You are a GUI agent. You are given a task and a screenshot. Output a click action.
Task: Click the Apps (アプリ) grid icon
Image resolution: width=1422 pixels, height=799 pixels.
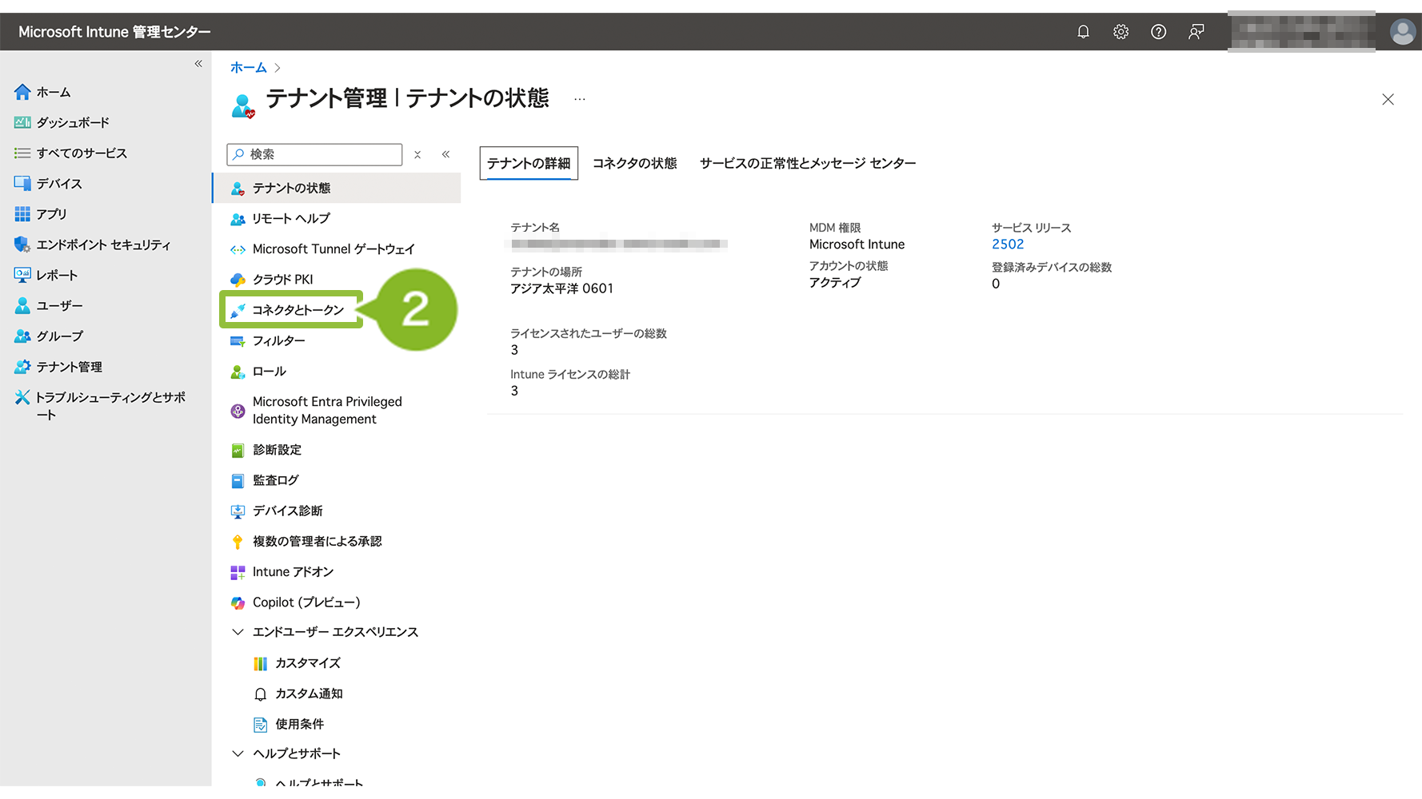click(22, 213)
